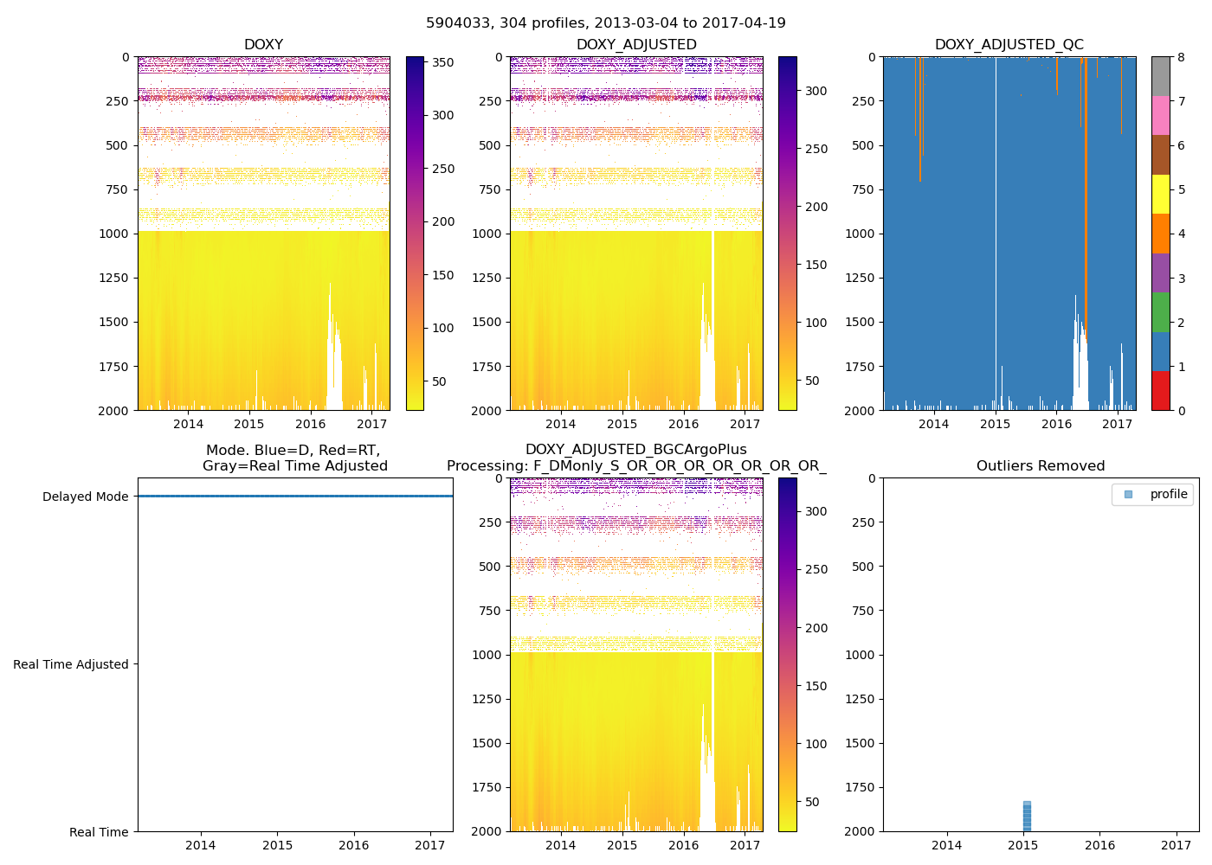
Task: Click the profile legend box
Action: 1152,494
